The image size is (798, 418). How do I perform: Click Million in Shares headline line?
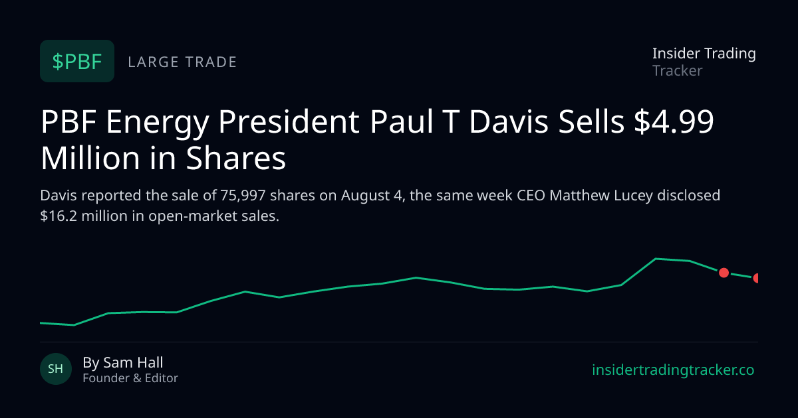163,159
